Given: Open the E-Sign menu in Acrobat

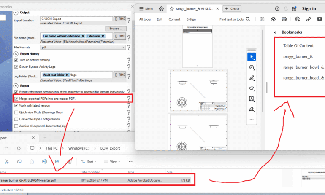Looking at the screenshot, I should pos(191,19).
